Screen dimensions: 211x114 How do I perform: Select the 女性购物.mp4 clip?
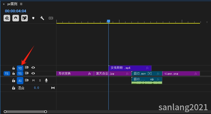(x=130, y=68)
